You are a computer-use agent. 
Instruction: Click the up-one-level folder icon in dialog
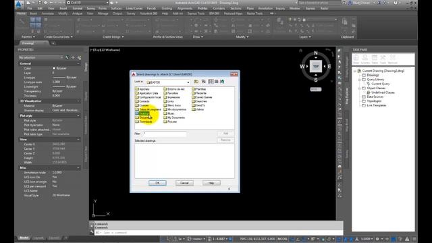pos(196,82)
